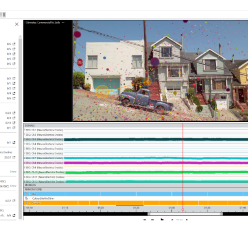Open export icon beside the 0/4 count
248x248 pixels.
[14, 93]
